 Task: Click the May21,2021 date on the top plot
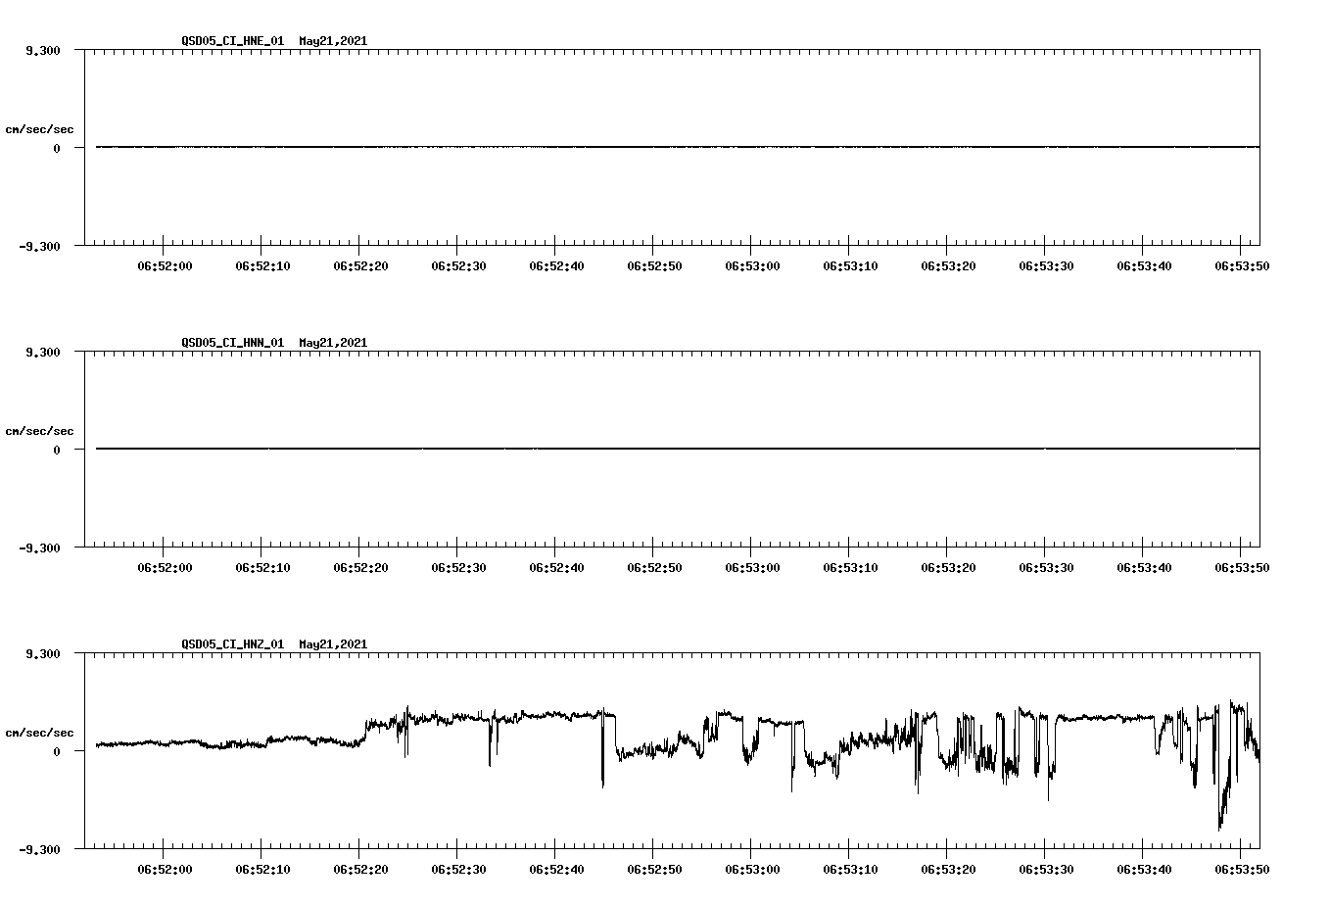(x=332, y=42)
